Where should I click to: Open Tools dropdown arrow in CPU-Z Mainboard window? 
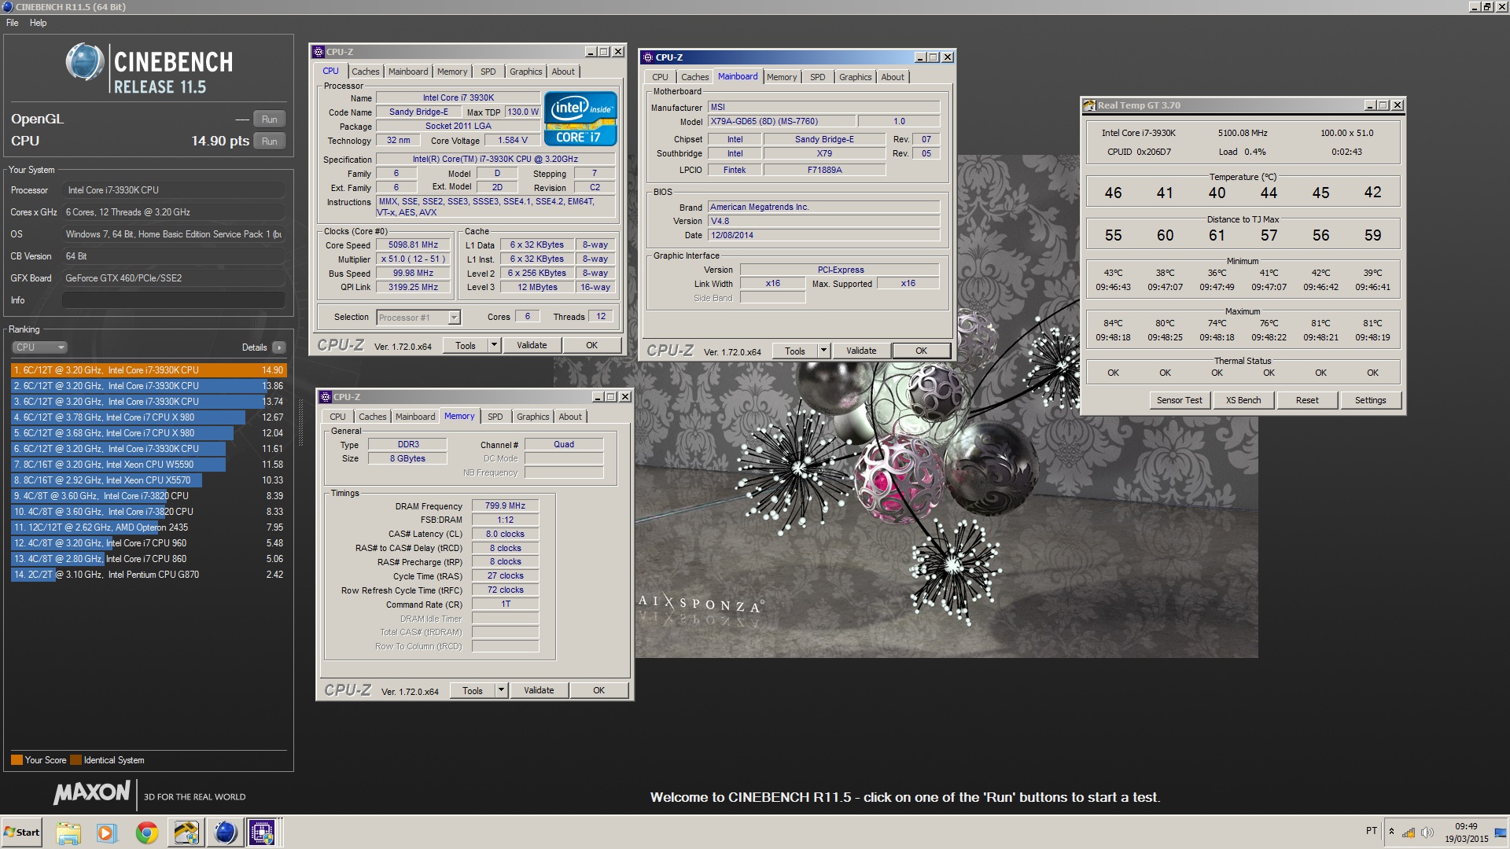click(823, 351)
